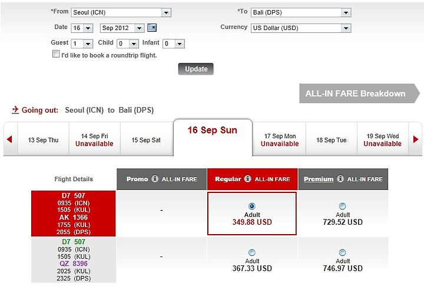Select the 14 Sep Fri date tab
The image size is (424, 300).
pyautogui.click(x=94, y=140)
